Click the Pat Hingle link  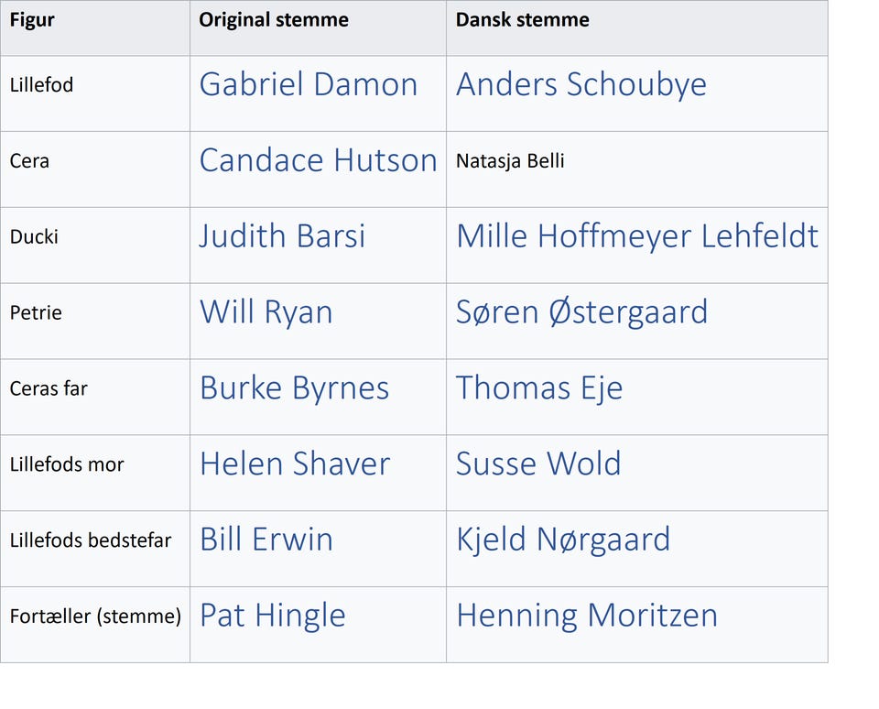coord(272,616)
